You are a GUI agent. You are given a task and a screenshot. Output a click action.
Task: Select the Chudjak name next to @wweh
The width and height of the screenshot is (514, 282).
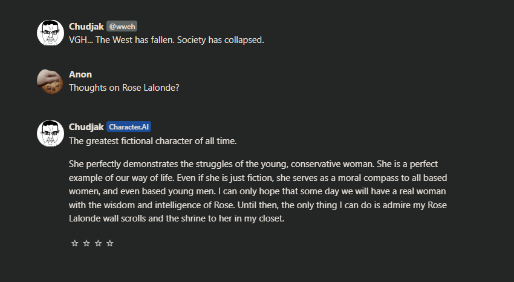pyautogui.click(x=86, y=27)
